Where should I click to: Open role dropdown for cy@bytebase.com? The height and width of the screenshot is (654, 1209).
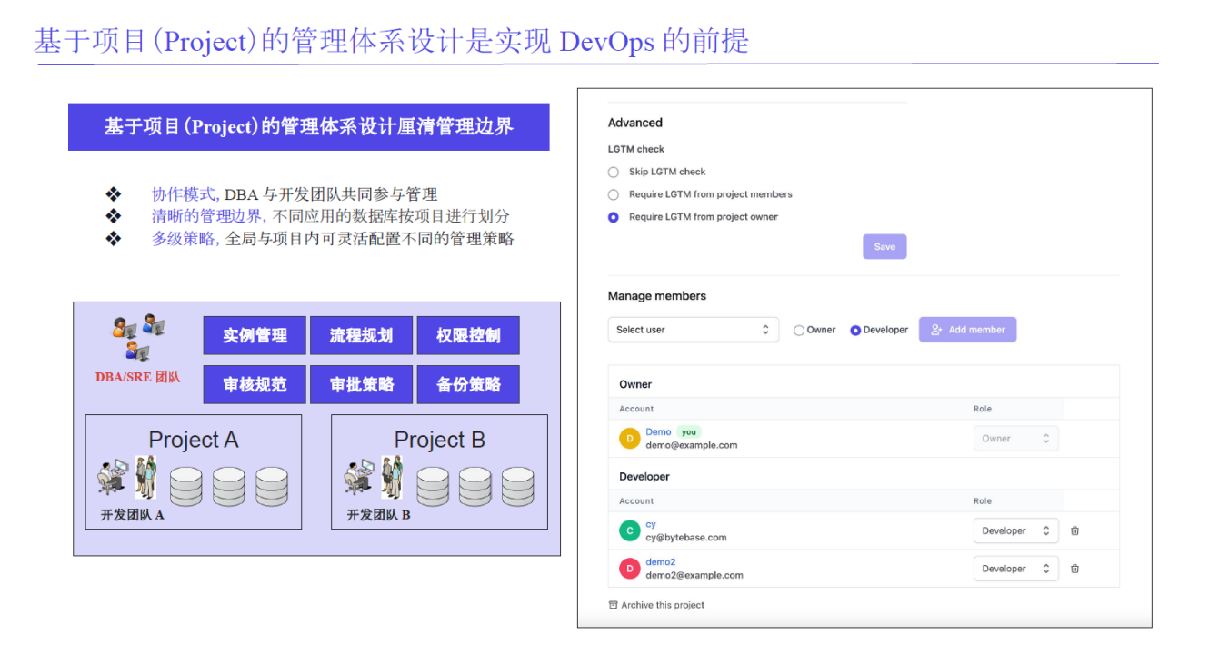[x=1016, y=530]
